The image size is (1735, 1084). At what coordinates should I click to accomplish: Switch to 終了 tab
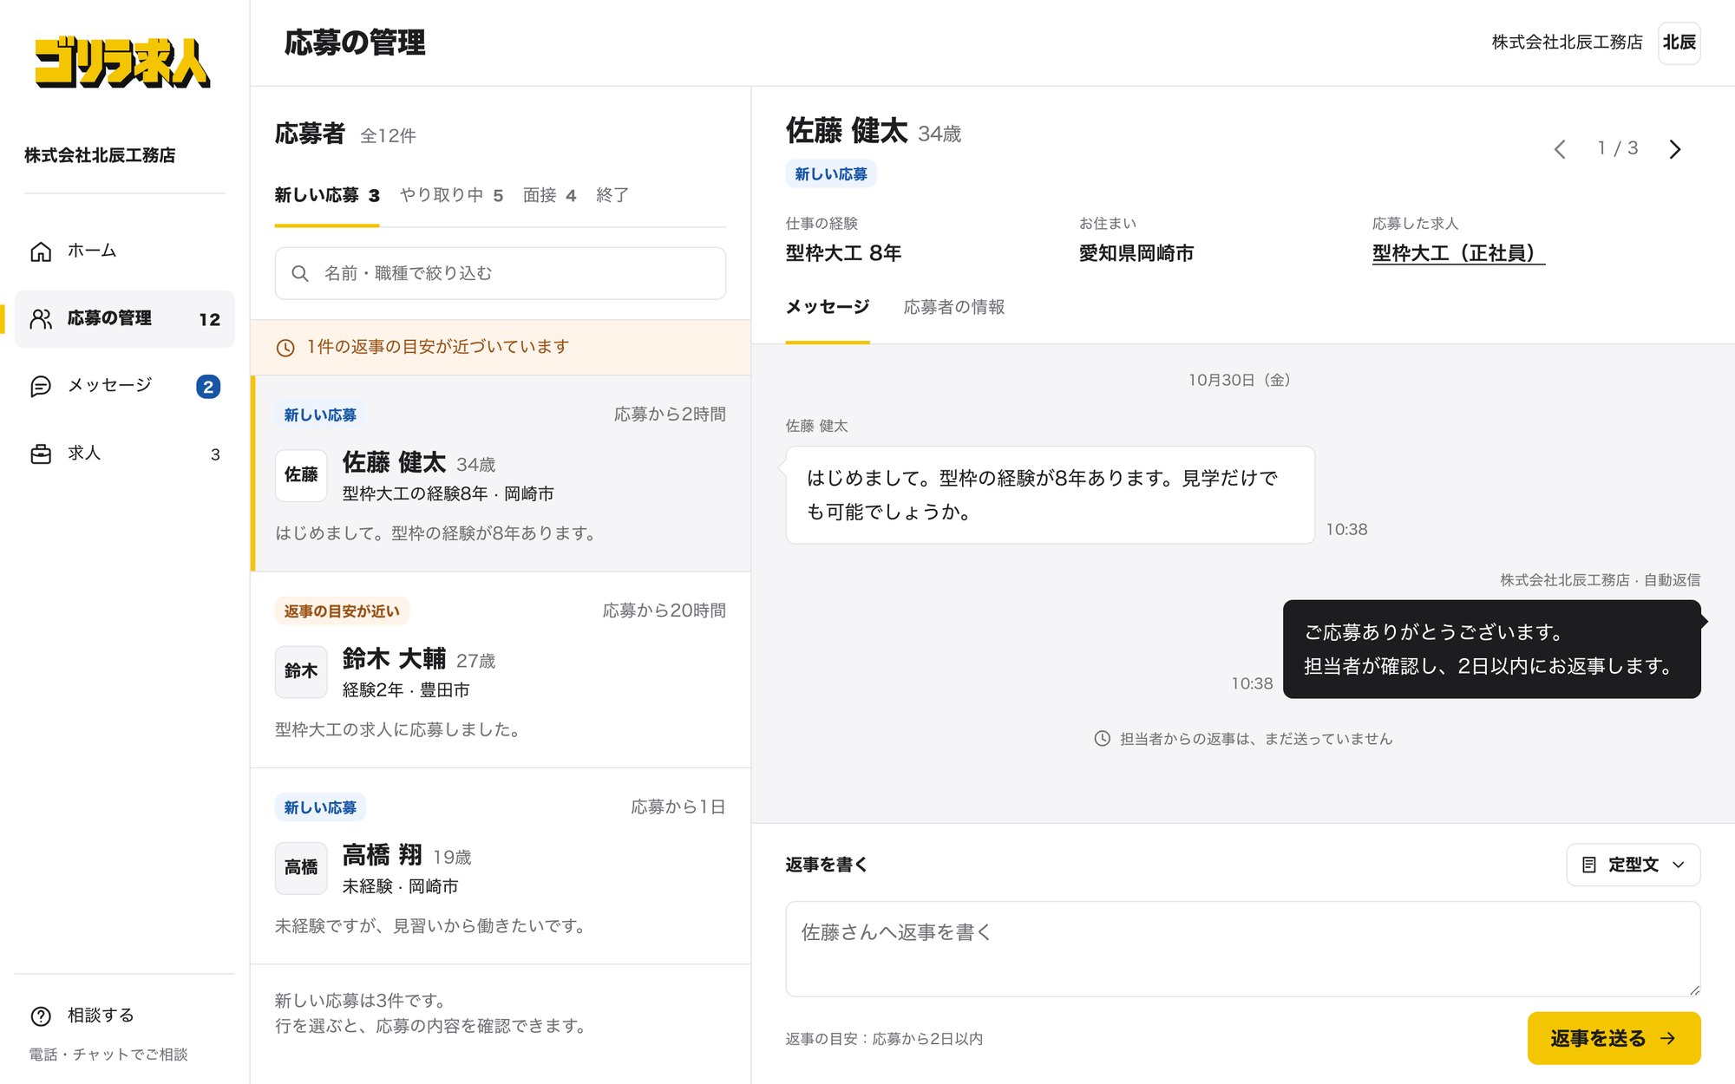click(x=612, y=196)
